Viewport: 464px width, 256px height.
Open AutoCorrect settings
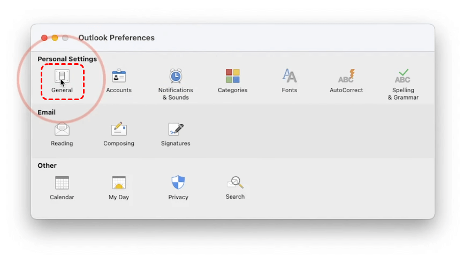point(346,76)
